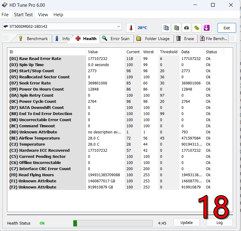The height and width of the screenshot is (231, 241).
Task: Click the copy screenshot to clipboard icon
Action: pos(176,28)
